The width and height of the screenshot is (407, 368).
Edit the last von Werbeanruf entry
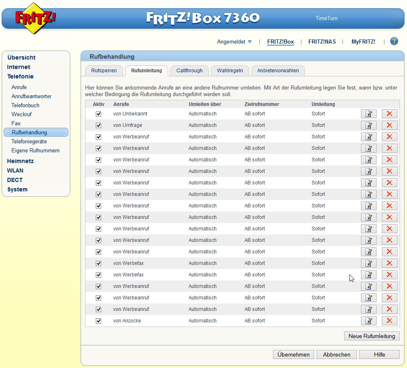(369, 309)
